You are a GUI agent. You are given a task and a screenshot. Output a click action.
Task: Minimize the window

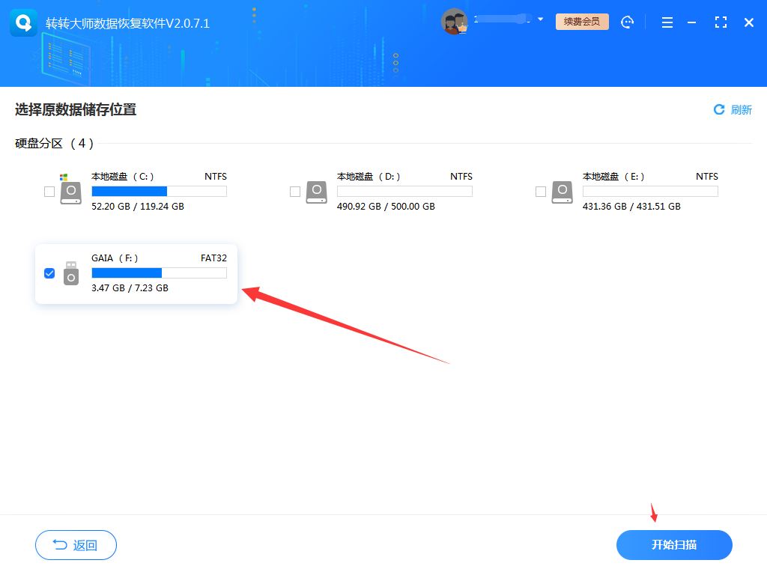coord(691,22)
